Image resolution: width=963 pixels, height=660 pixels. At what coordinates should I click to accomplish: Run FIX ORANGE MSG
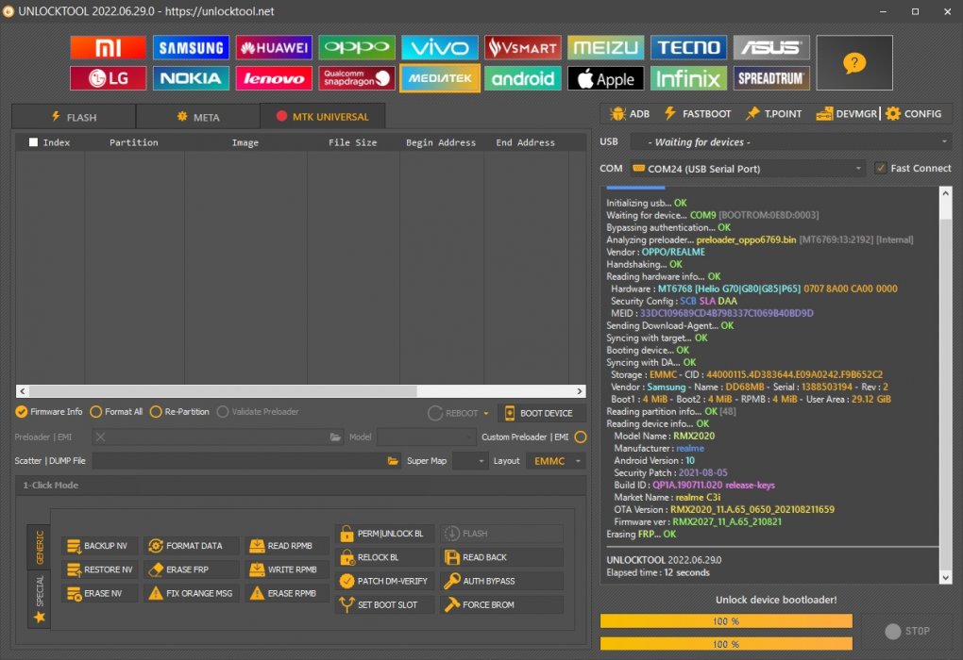click(191, 593)
